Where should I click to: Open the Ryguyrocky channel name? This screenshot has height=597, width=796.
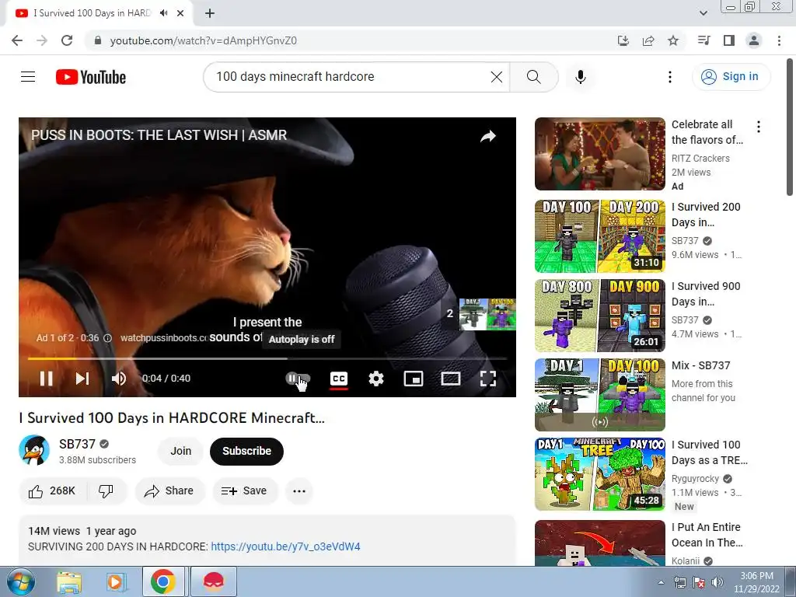coord(695,479)
